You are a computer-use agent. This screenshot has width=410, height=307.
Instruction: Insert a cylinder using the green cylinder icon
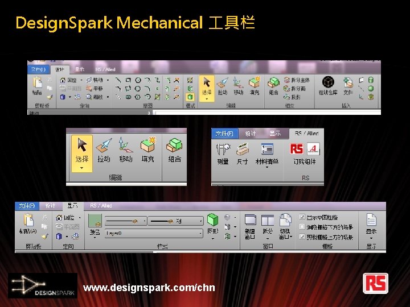pos(371,80)
